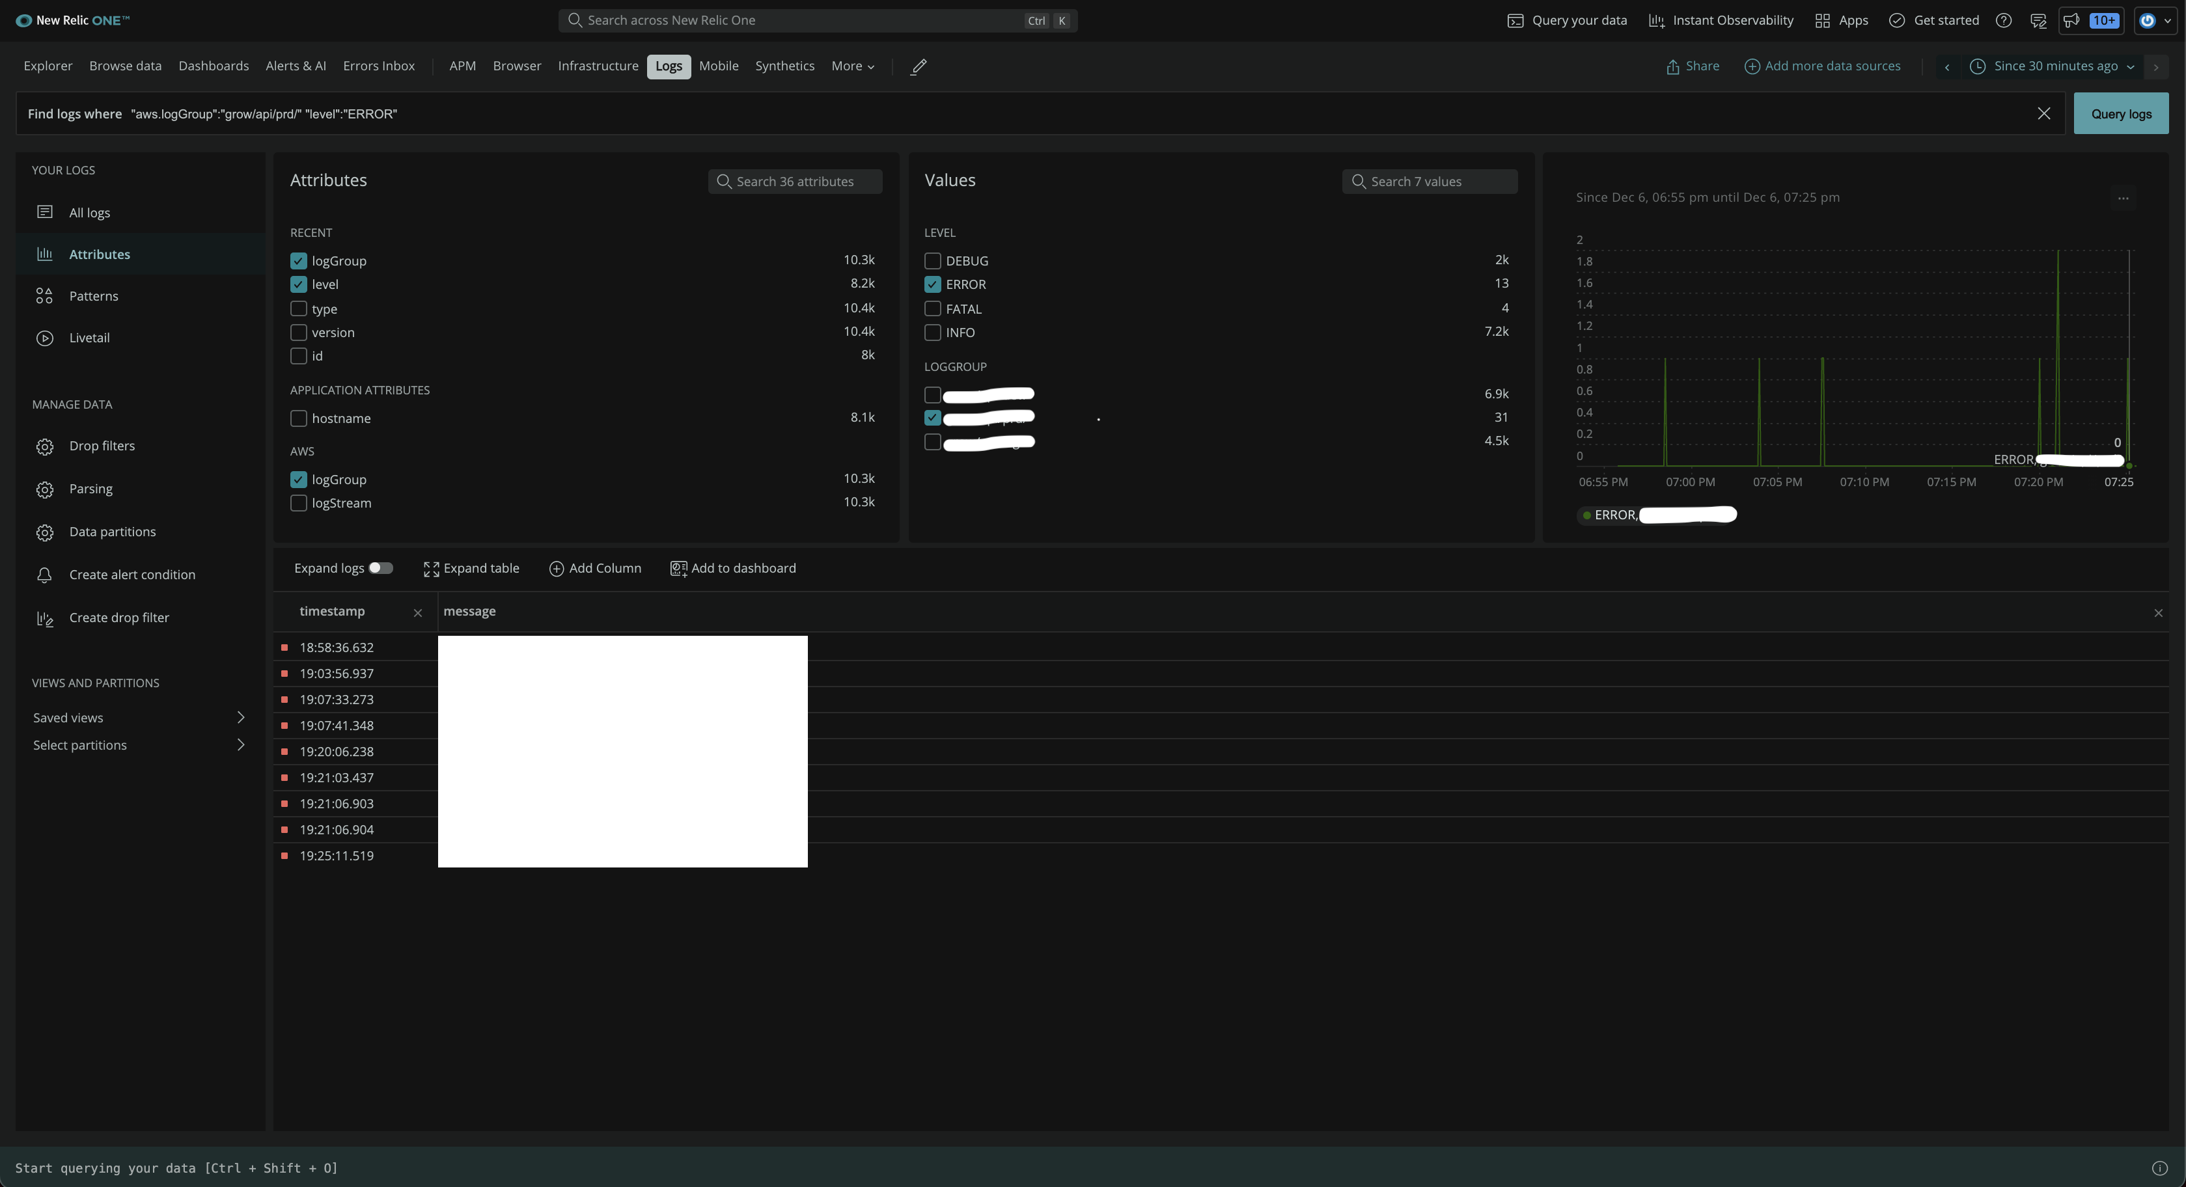This screenshot has height=1187, width=2186.
Task: Focus the Search across New Relic One field
Action: point(818,20)
